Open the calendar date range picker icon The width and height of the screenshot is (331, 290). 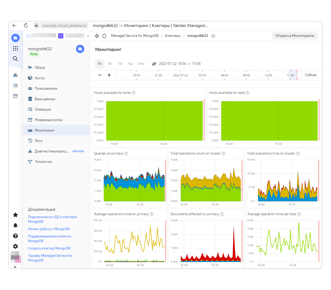[x=154, y=64]
